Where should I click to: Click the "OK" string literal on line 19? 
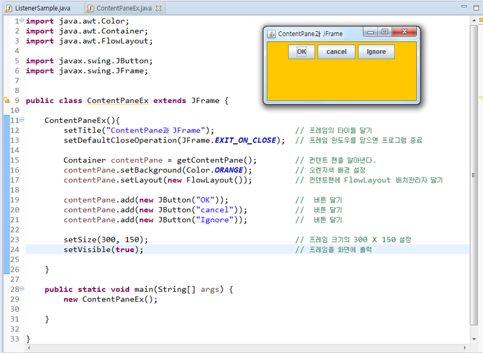[205, 200]
